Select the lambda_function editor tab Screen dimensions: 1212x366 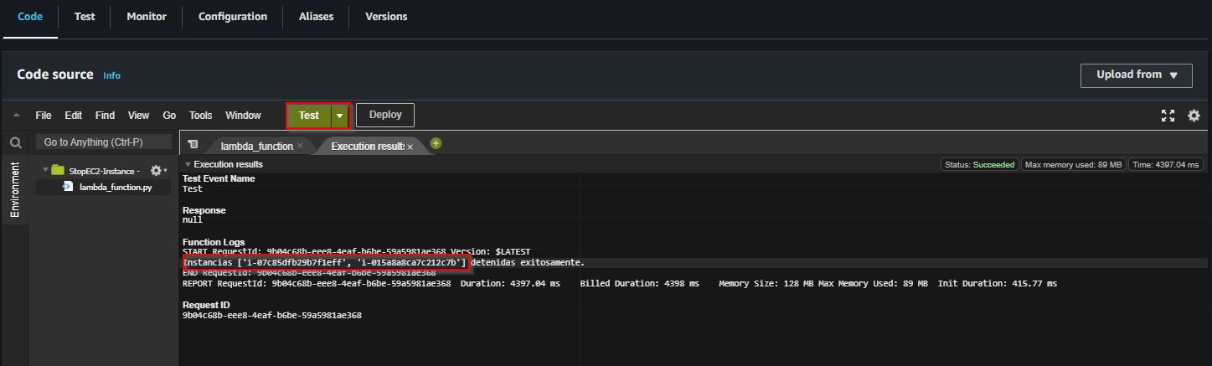coord(256,146)
